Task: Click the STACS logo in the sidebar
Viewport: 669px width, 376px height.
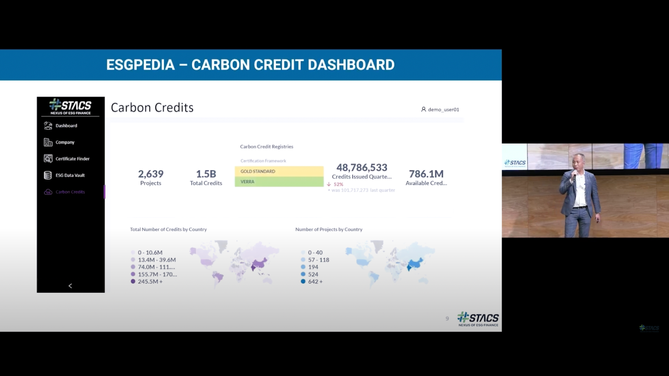Action: [x=70, y=107]
